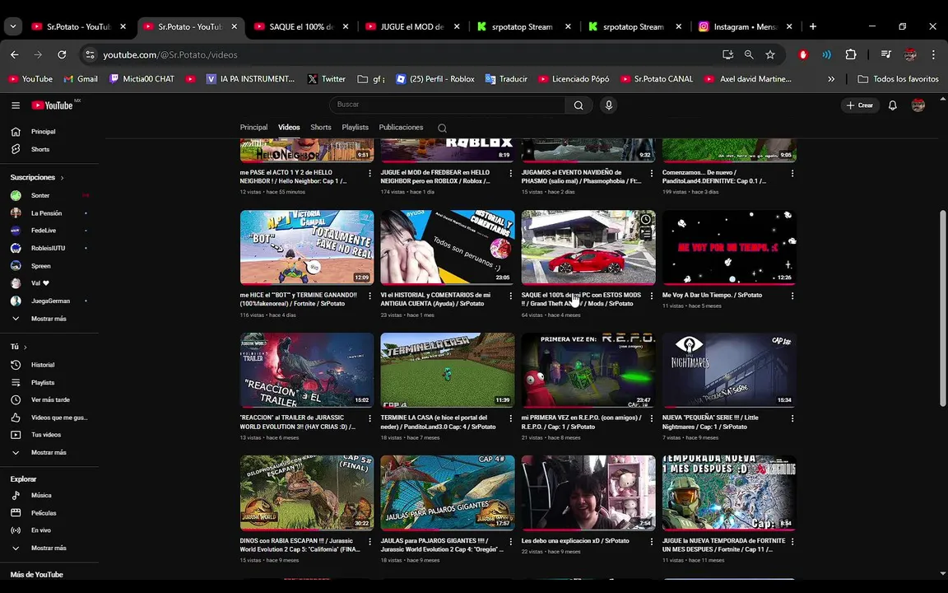Open 'Les debo una explicacion xD' title
Image resolution: width=948 pixels, height=593 pixels.
575,541
